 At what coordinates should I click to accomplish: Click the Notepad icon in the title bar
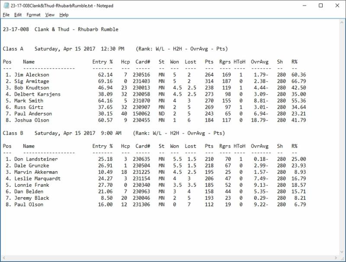coord(6,6)
